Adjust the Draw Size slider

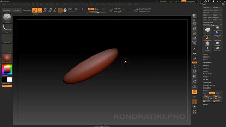pos(123,11)
